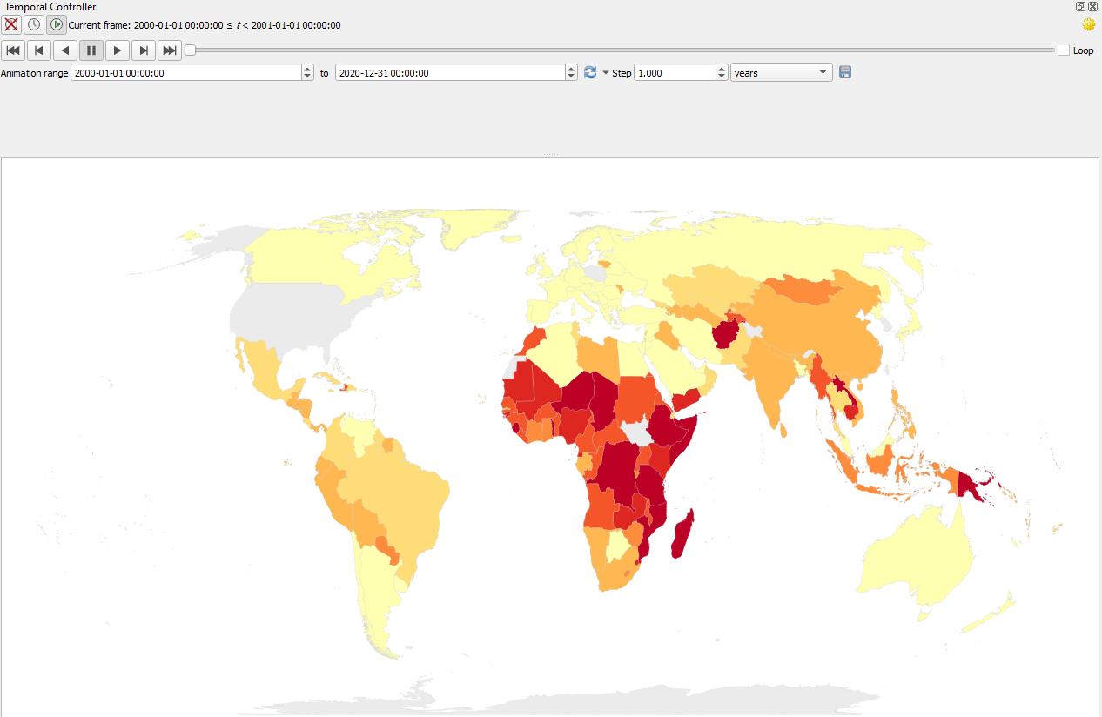Viewport: 1102px width, 717px height.
Task: Pause the running animation
Action: coord(91,50)
